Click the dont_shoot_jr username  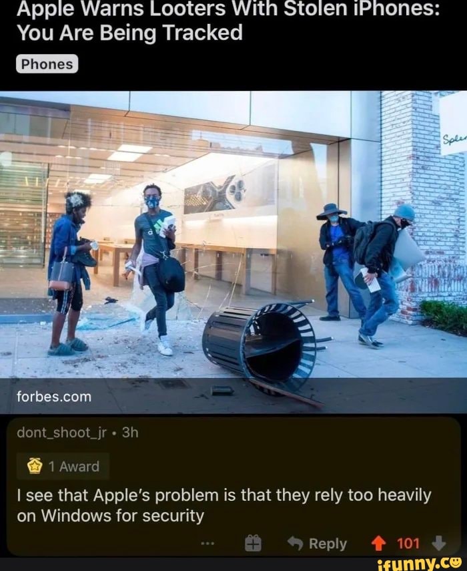click(x=62, y=432)
